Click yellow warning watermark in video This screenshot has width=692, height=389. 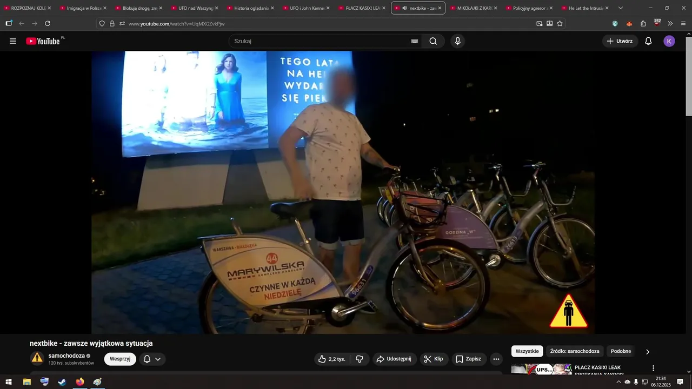[569, 312]
